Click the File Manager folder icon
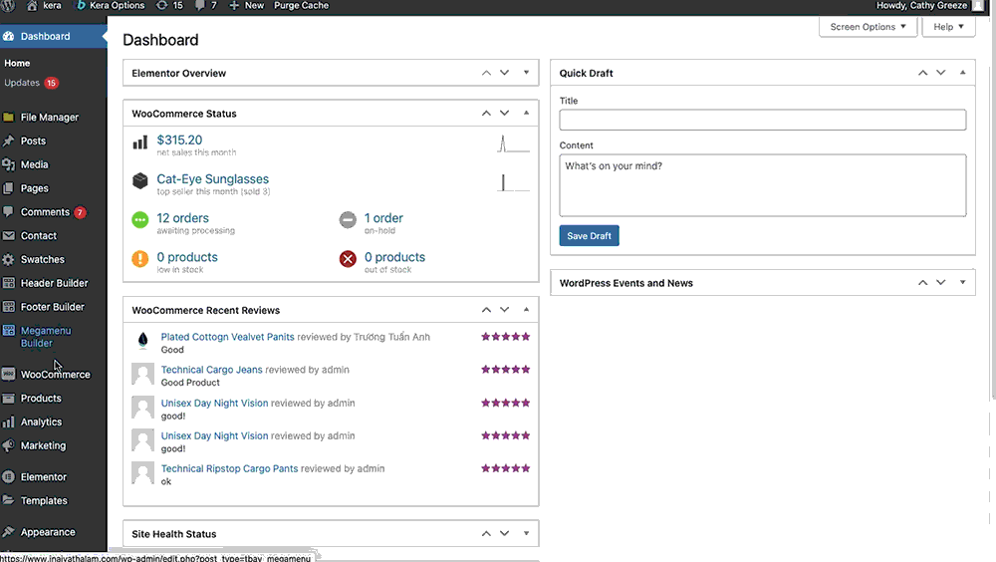Screen dimensions: 996x562 tap(8, 117)
